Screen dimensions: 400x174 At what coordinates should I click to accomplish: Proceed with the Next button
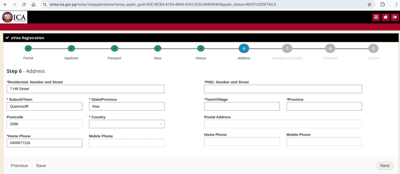pos(384,166)
